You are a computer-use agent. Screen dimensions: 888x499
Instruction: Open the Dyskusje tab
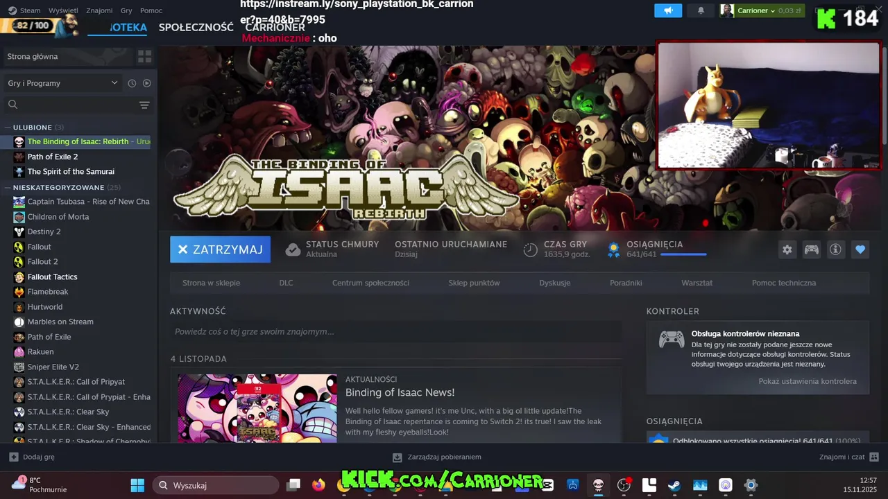tap(554, 283)
